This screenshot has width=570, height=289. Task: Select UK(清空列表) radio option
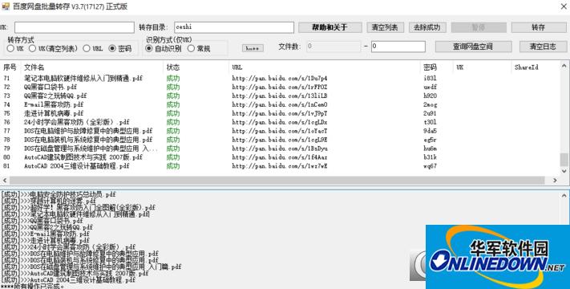coord(32,48)
